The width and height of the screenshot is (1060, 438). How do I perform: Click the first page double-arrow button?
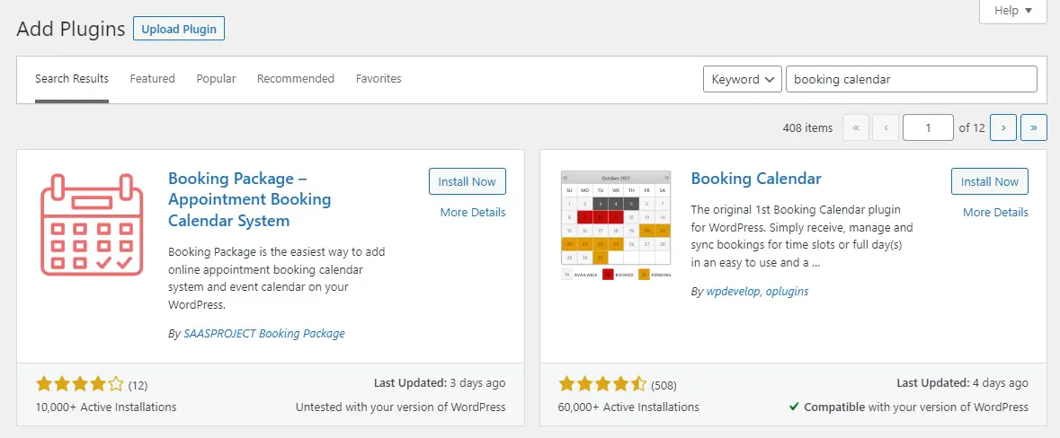[x=856, y=127]
